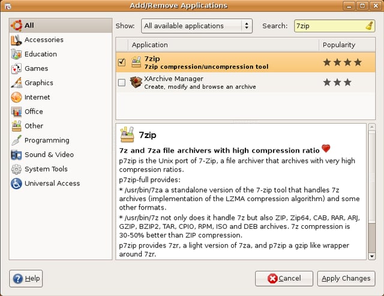
Task: Select the All category Ubuntu icon
Action: pyautogui.click(x=16, y=25)
